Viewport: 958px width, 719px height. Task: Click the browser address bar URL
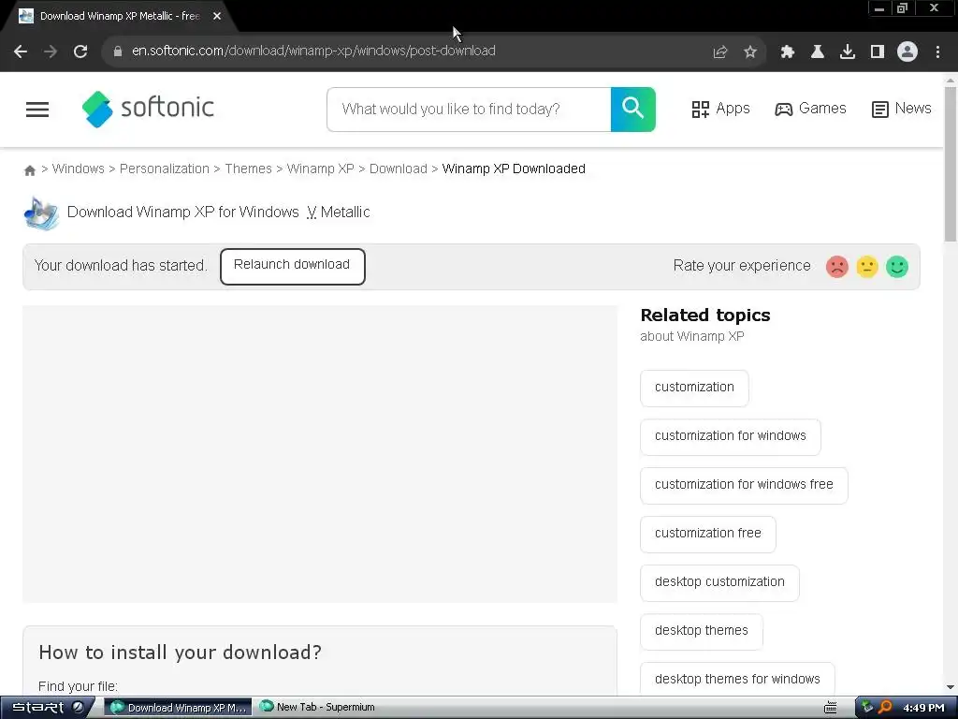pos(313,51)
